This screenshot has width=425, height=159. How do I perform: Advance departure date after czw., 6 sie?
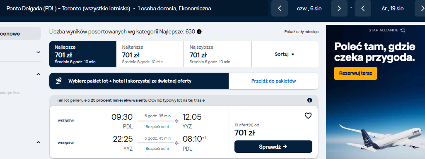339,8
